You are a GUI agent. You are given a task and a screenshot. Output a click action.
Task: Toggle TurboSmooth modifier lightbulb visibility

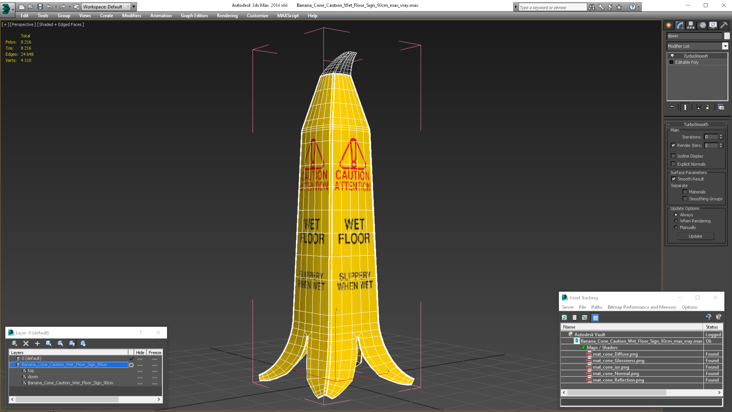[672, 56]
